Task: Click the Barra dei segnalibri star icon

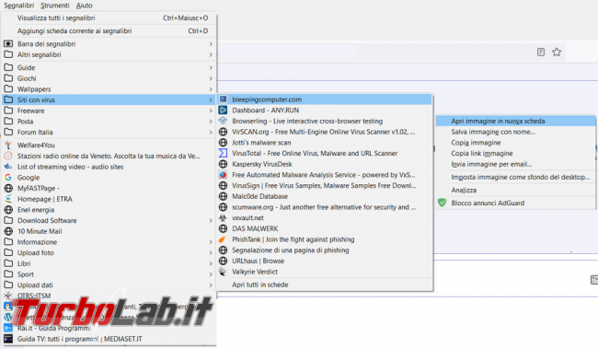Action: [x=8, y=44]
